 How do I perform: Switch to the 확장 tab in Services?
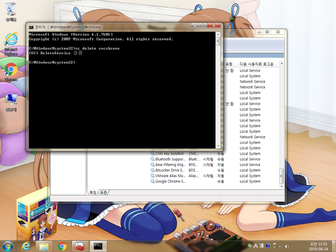click(93, 192)
